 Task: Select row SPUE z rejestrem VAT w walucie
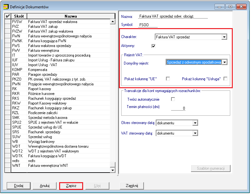coord(60,122)
